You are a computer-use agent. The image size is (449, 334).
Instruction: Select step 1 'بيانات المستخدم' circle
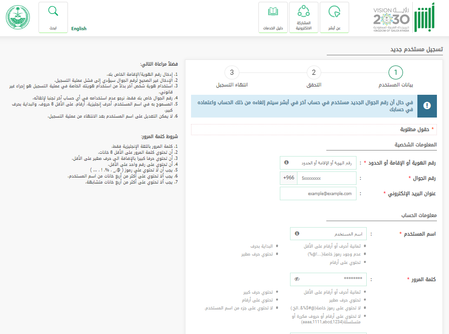pos(395,73)
